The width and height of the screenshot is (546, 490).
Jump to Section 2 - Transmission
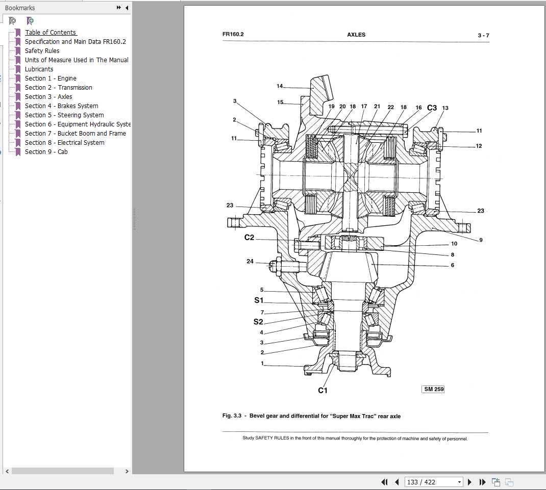[x=59, y=87]
